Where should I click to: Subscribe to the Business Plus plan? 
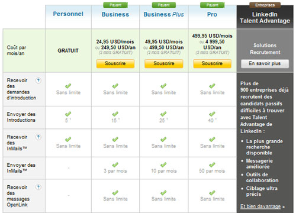(164, 63)
